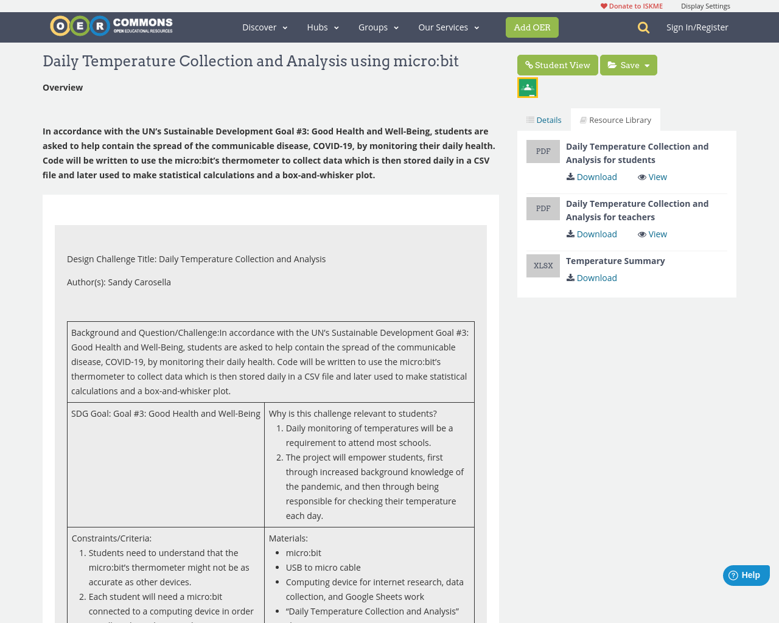Image resolution: width=779 pixels, height=623 pixels.
Task: View the teachers PDF via eye icon
Action: pos(652,234)
